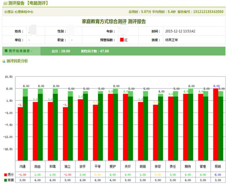Click the 预警指数 field label
The width and height of the screenshot is (228, 184).
coord(107,40)
